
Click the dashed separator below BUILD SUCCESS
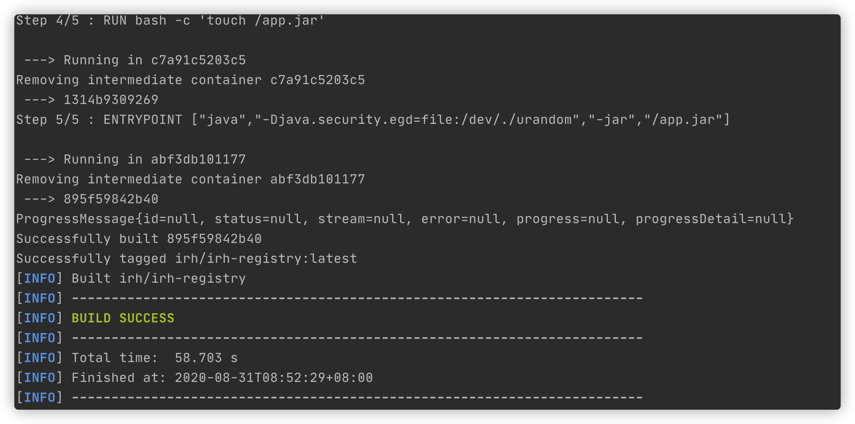pos(357,338)
